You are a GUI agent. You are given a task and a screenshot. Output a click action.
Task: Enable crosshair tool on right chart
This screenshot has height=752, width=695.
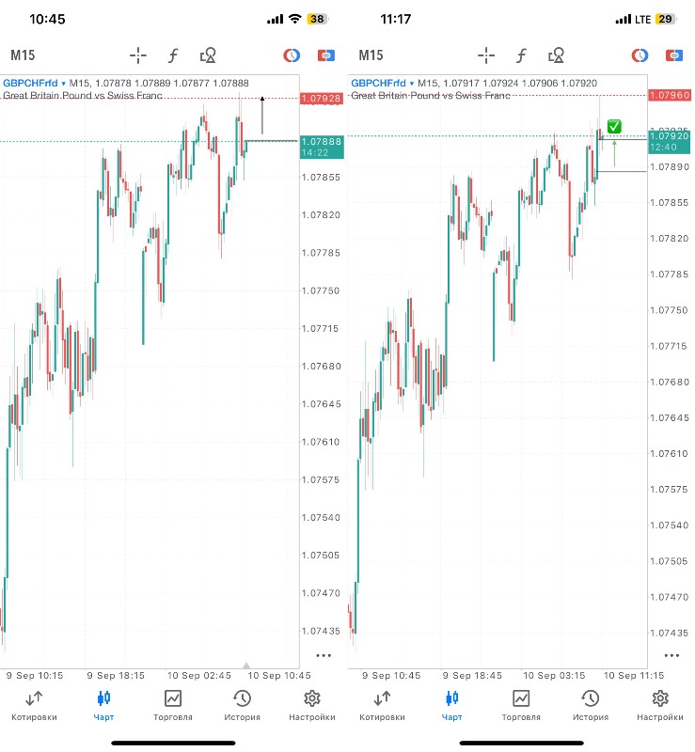pyautogui.click(x=486, y=55)
